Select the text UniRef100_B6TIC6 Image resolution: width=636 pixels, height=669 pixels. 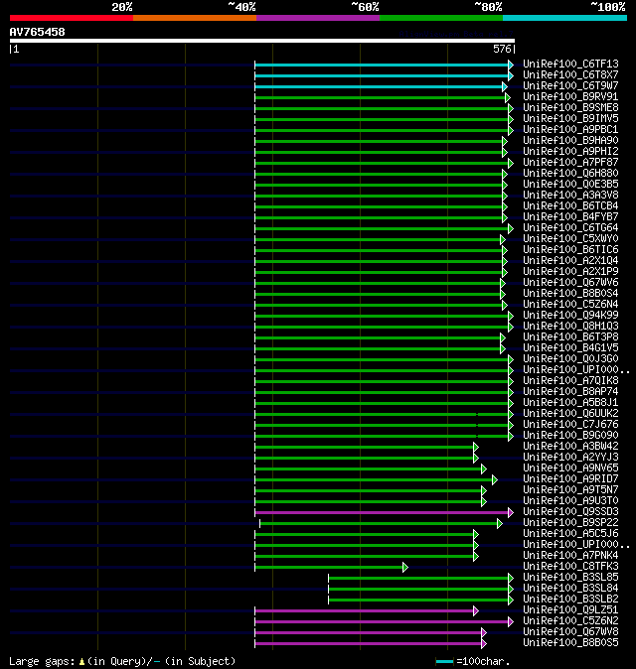[x=570, y=249]
